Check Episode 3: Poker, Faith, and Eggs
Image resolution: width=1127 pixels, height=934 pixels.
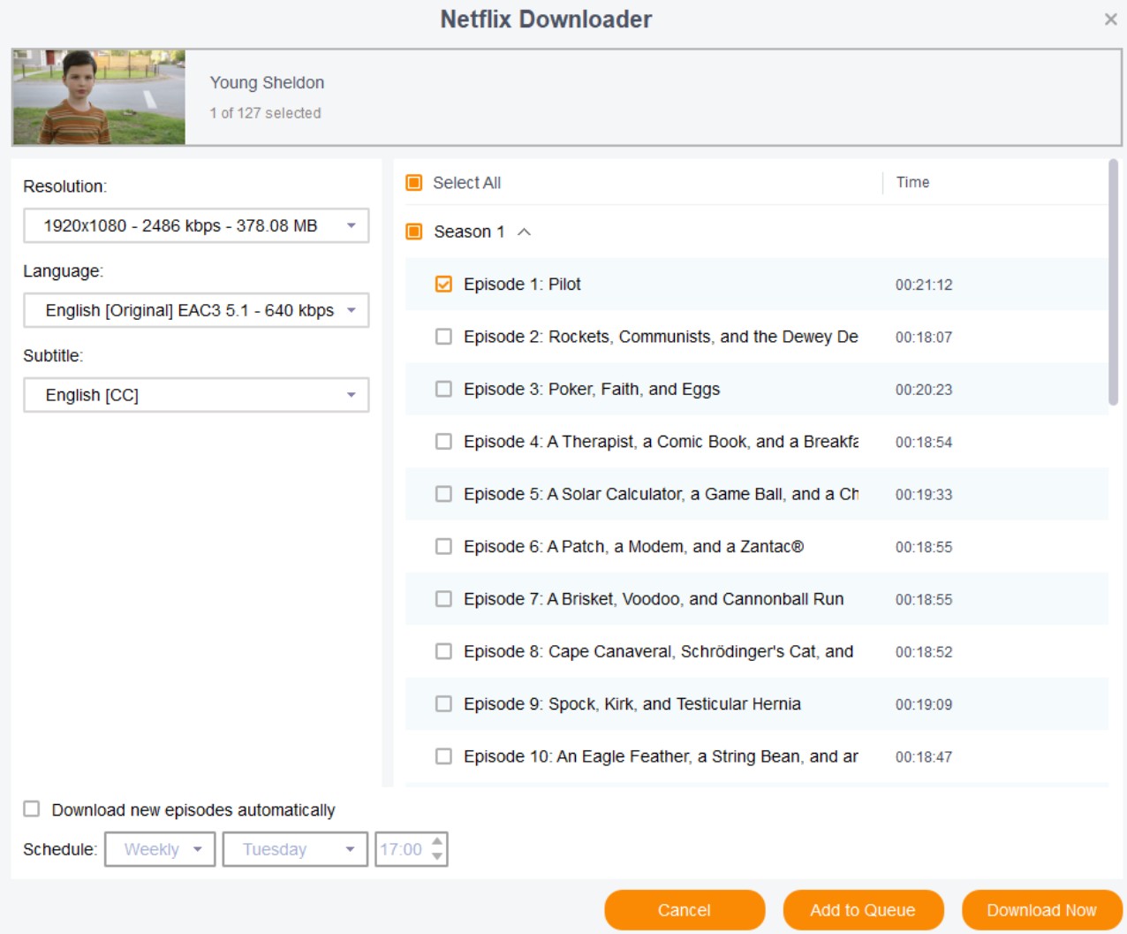point(443,389)
